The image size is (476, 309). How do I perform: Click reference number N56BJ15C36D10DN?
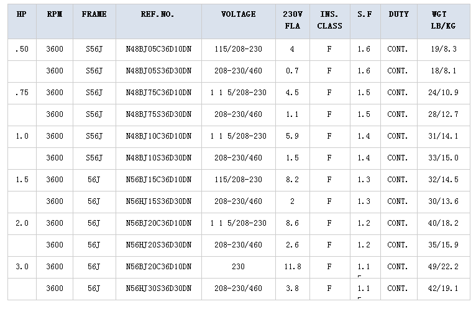coord(158,180)
